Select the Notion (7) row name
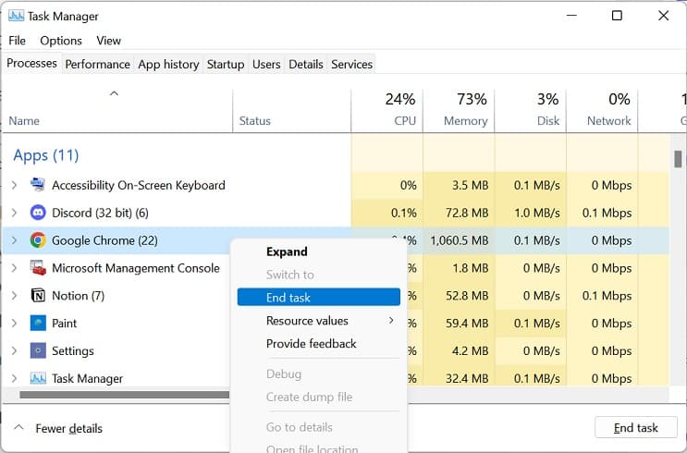This screenshot has height=453, width=687. [x=78, y=295]
